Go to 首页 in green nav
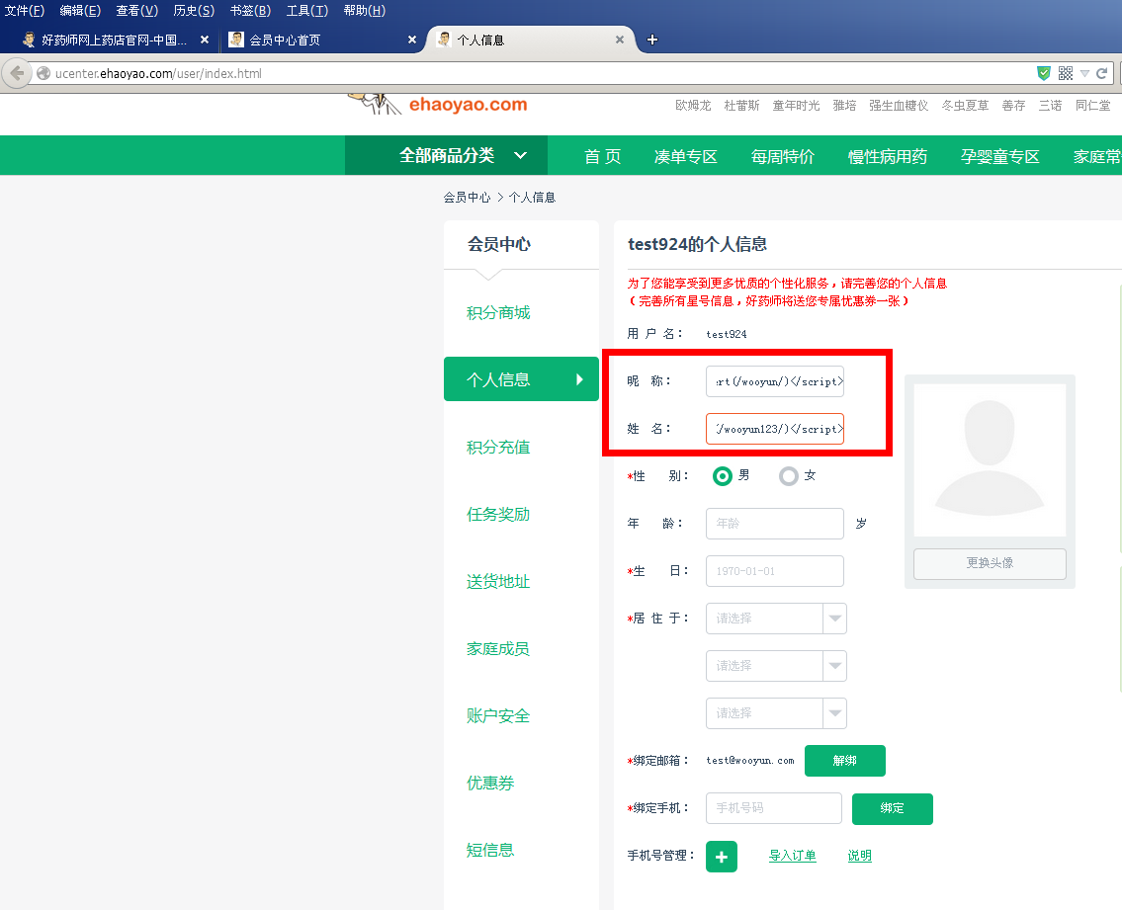 pyautogui.click(x=602, y=157)
